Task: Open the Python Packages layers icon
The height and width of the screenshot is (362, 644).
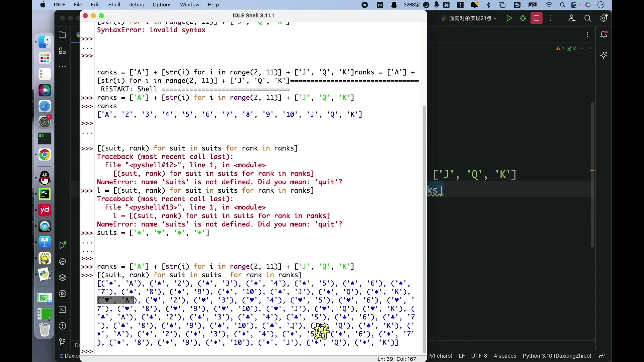Action: pos(62,278)
